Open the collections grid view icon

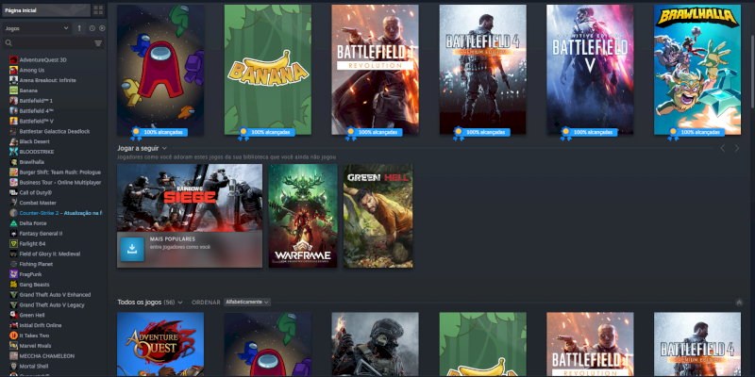click(98, 10)
